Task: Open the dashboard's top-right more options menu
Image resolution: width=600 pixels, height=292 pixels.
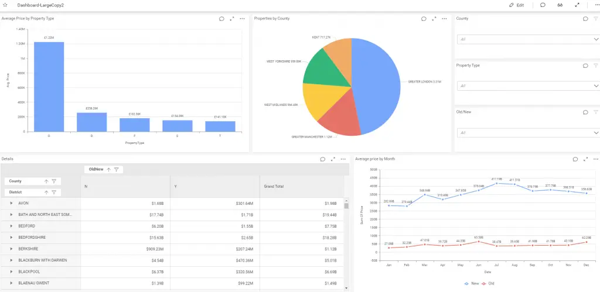Action: pyautogui.click(x=593, y=5)
